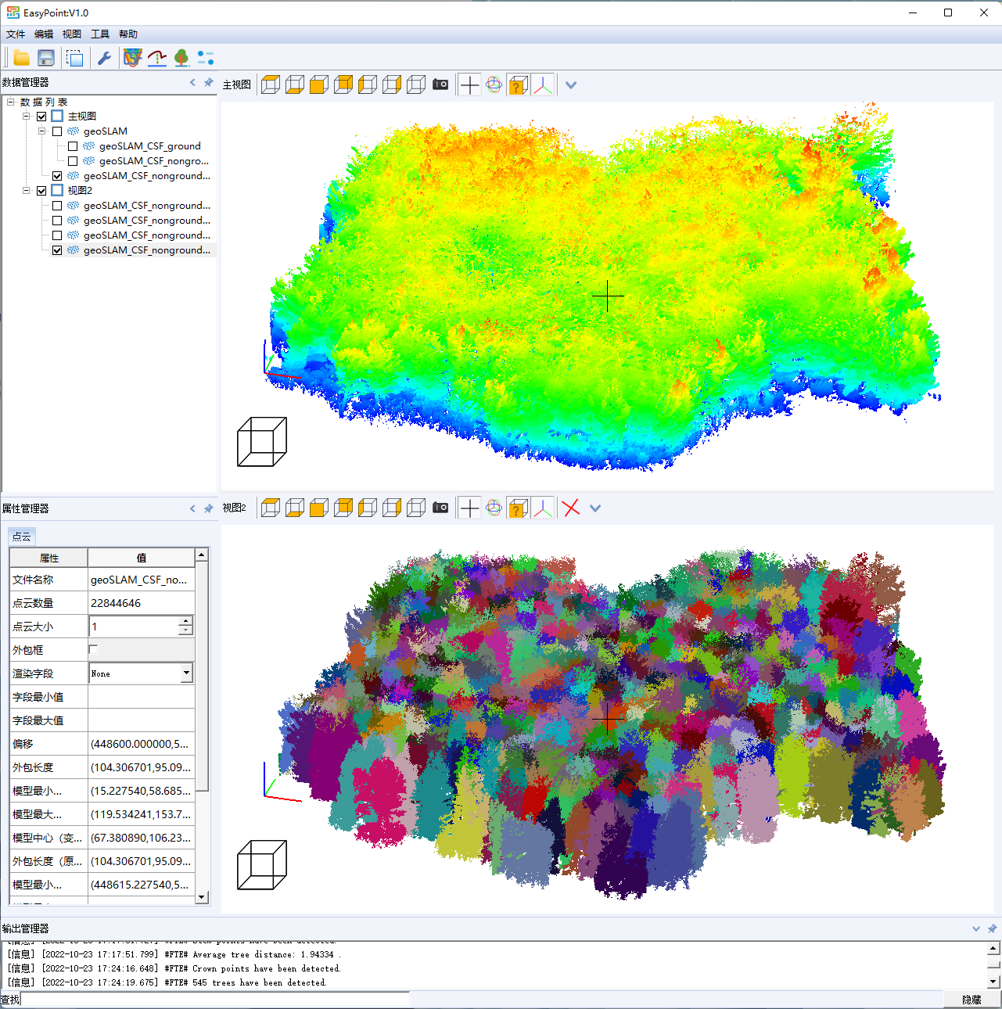Open the 工具 menu
This screenshot has height=1009, width=1002.
100,34
